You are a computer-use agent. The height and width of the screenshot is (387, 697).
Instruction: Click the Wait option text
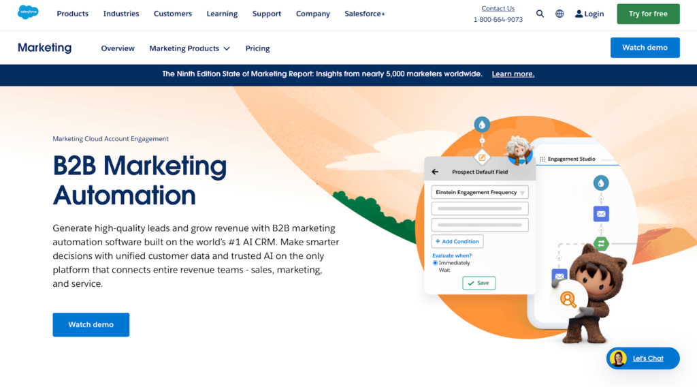pyautogui.click(x=444, y=270)
